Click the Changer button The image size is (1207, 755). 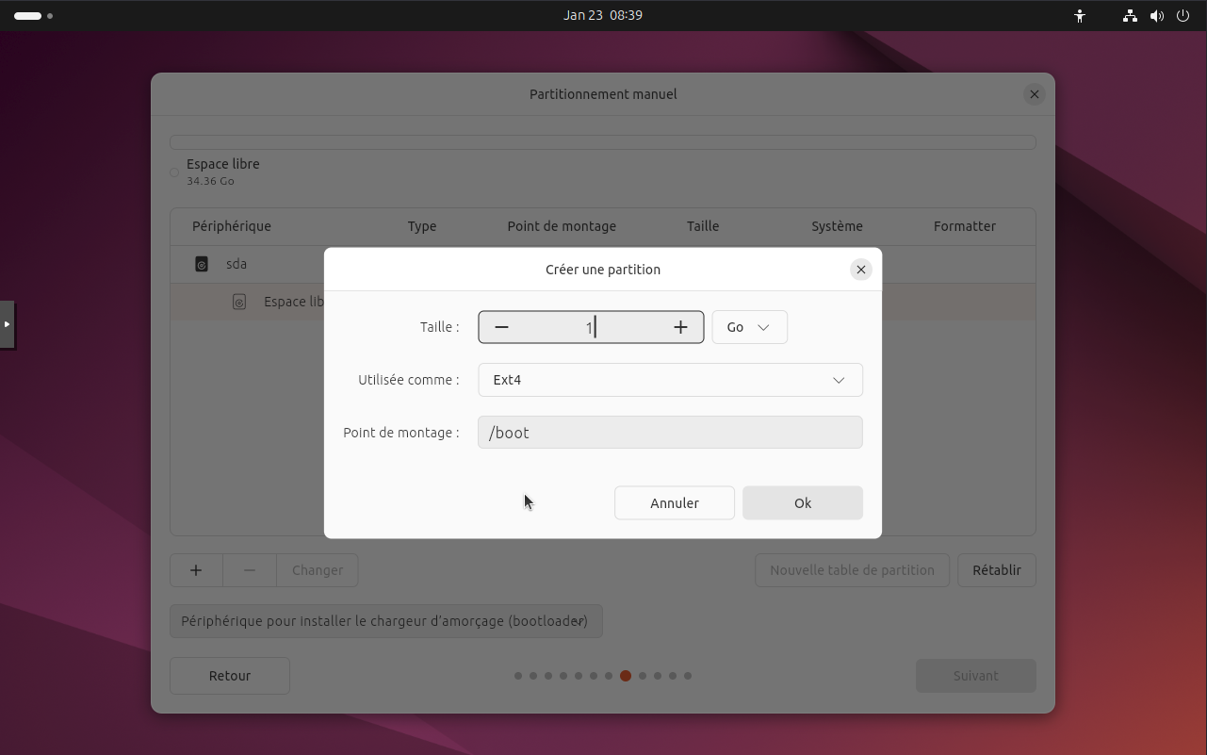click(x=318, y=570)
